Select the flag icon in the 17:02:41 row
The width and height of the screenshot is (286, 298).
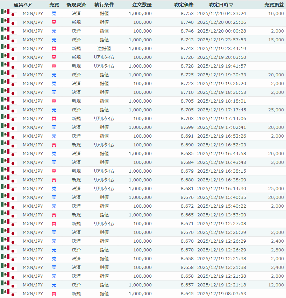coord(8,127)
